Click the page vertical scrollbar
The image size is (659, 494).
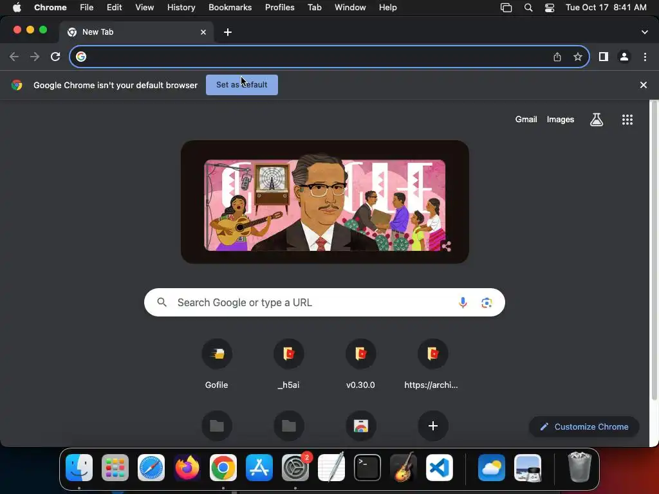(x=654, y=250)
